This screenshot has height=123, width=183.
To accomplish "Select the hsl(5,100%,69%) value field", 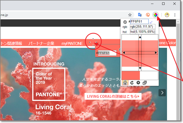I will (142, 31).
